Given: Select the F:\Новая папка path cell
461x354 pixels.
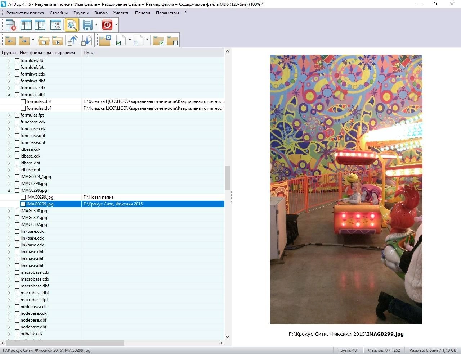Looking at the screenshot, I should point(153,197).
